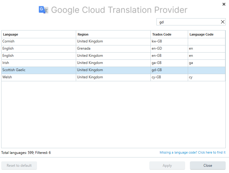Viewport: 229px width, 173px height.
Task: Sort by the Language Code column header
Action: coord(206,34)
